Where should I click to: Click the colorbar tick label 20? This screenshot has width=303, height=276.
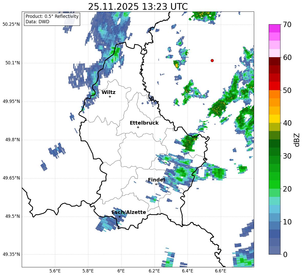point(287,189)
